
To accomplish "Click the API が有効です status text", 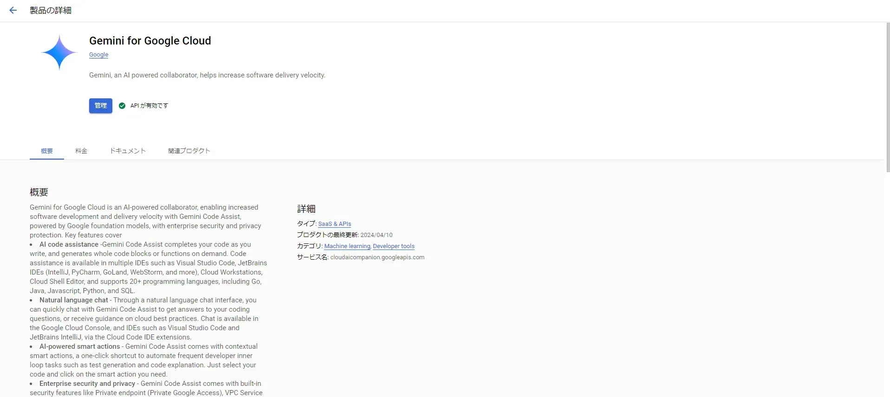I will click(149, 106).
